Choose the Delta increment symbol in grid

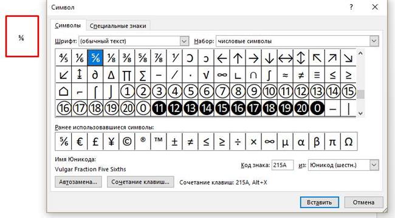click(111, 74)
